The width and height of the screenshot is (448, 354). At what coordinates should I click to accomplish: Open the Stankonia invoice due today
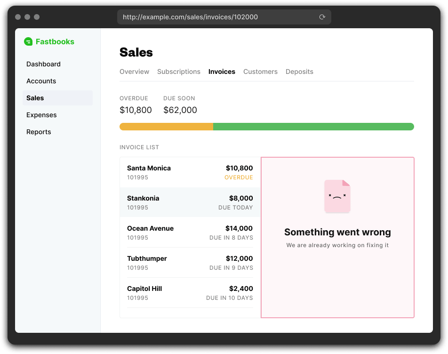tap(190, 202)
